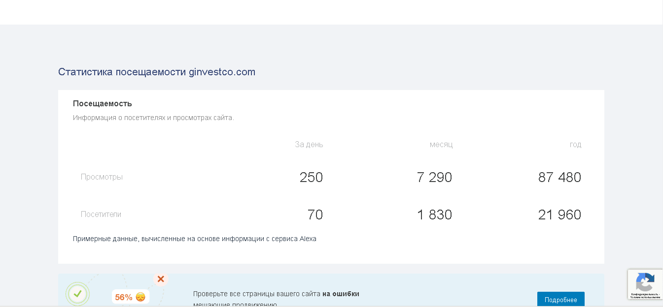Click the daily visitors value 70
Viewport: 663px width, 307px height.
(315, 215)
